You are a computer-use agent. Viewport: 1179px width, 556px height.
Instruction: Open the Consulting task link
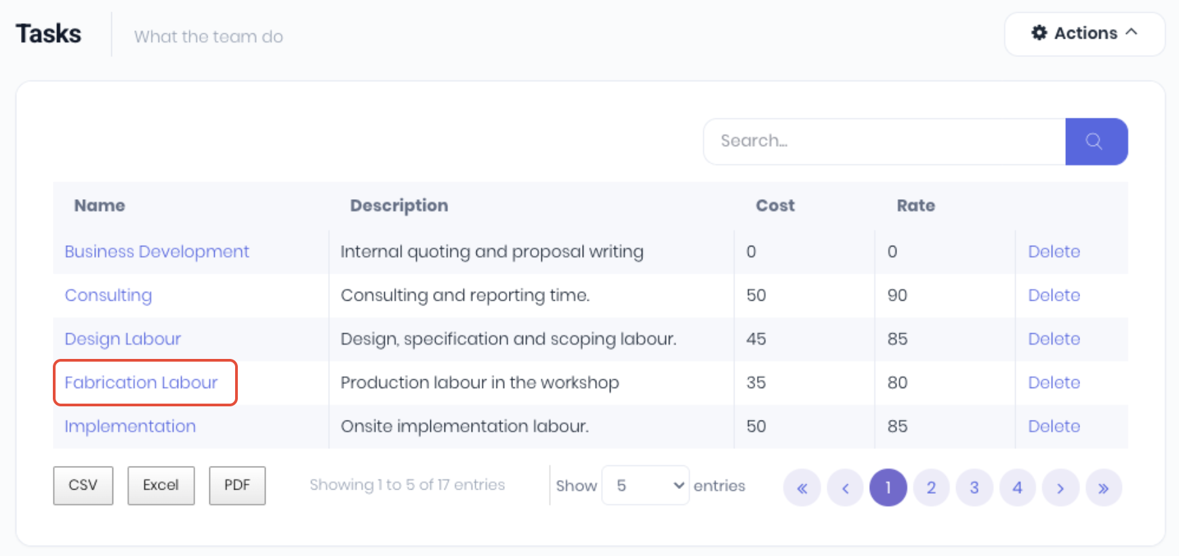108,295
